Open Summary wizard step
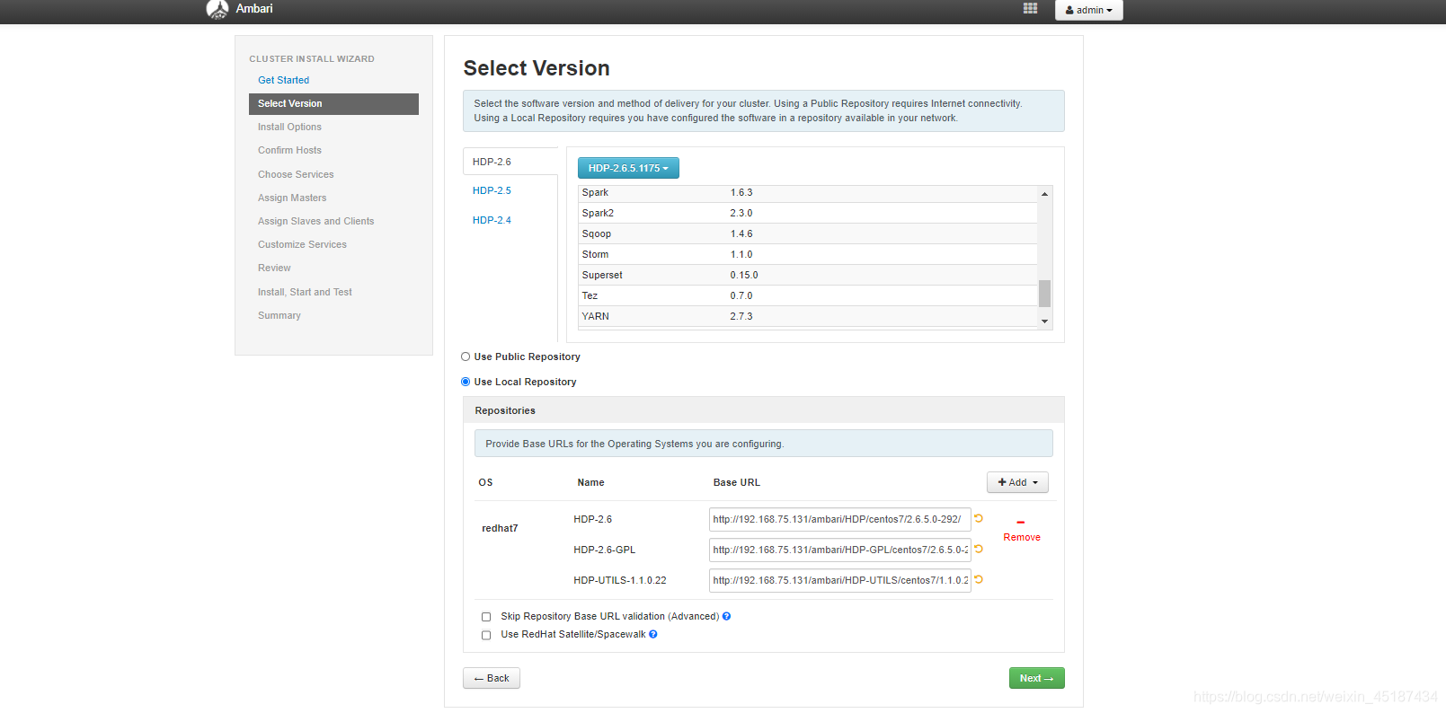Image resolution: width=1446 pixels, height=713 pixels. click(x=279, y=315)
